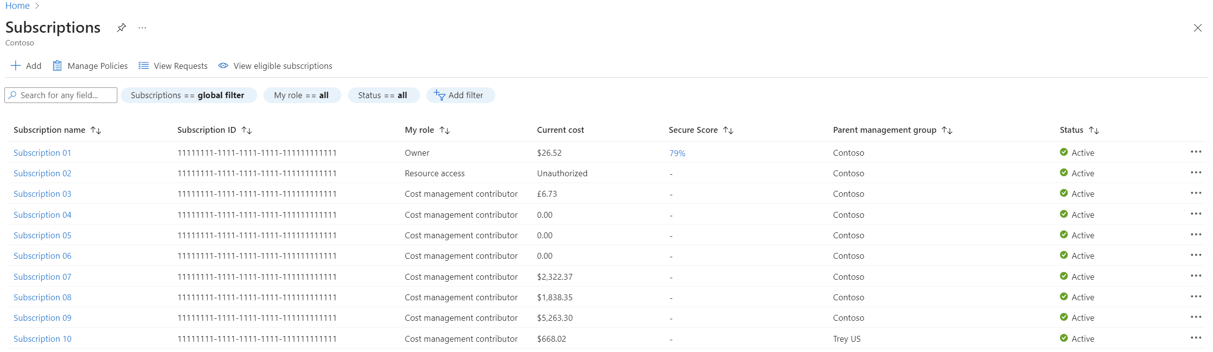Click View Requests list icon
Screen dimensions: 1213x352
(143, 66)
